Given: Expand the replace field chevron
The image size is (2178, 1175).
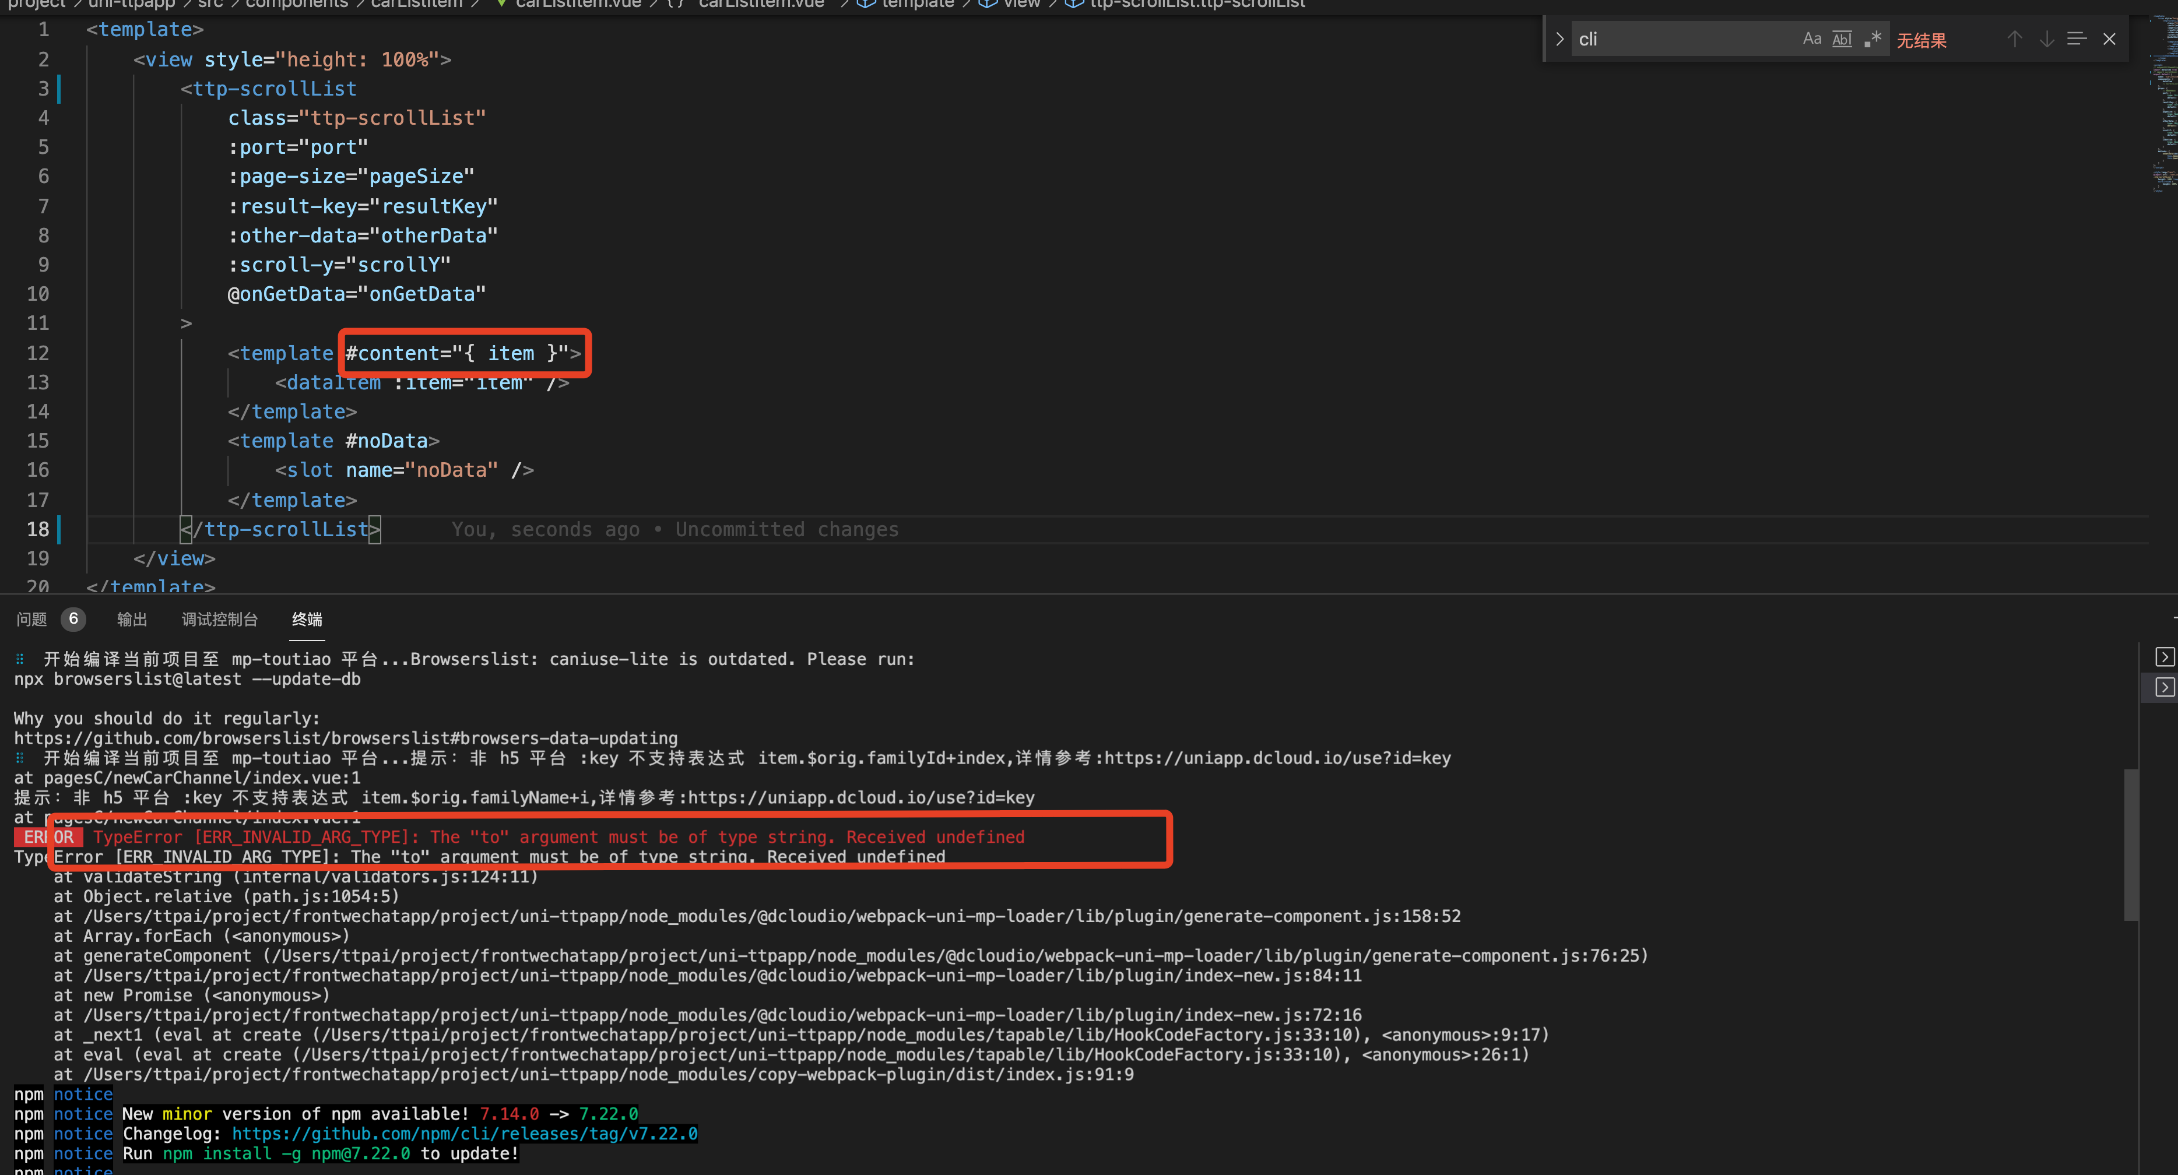Looking at the screenshot, I should [1559, 39].
